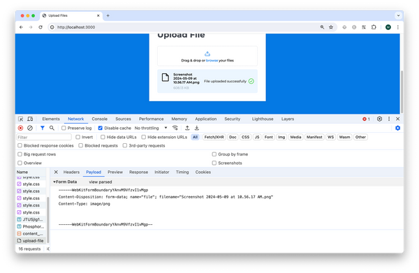Open the network search magnifier
Screen dimensions: 419x273
coord(52,128)
